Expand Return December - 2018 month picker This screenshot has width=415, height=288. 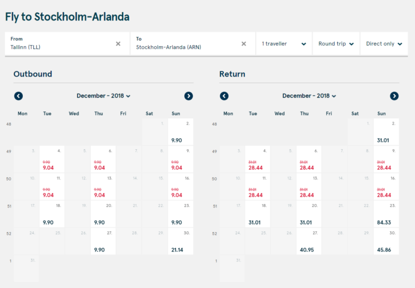pos(309,96)
